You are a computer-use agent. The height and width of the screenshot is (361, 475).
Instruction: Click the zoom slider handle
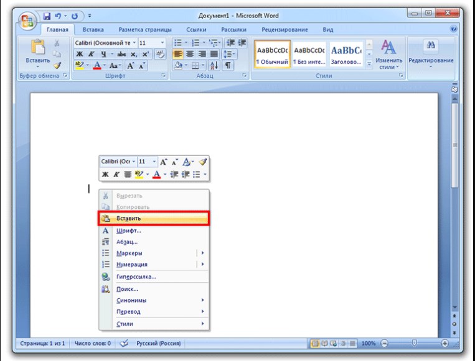[415, 343]
